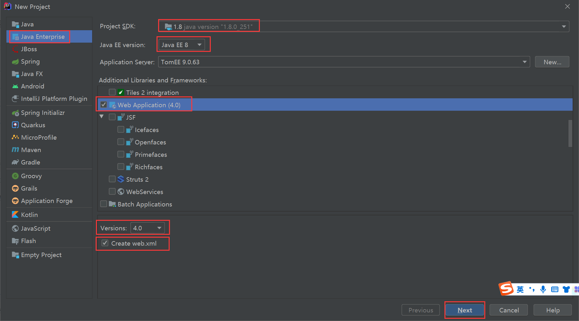Click the Spring Initializr icon
Viewport: 579px width, 321px height.
tap(15, 113)
